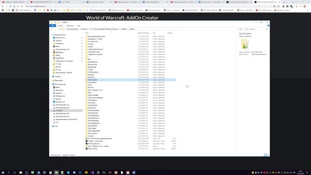Open Visual Studio from the taskbar
Viewport: 311px width, 175px height.
point(92,173)
